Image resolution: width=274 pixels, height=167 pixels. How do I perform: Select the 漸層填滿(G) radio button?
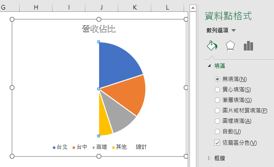217,100
